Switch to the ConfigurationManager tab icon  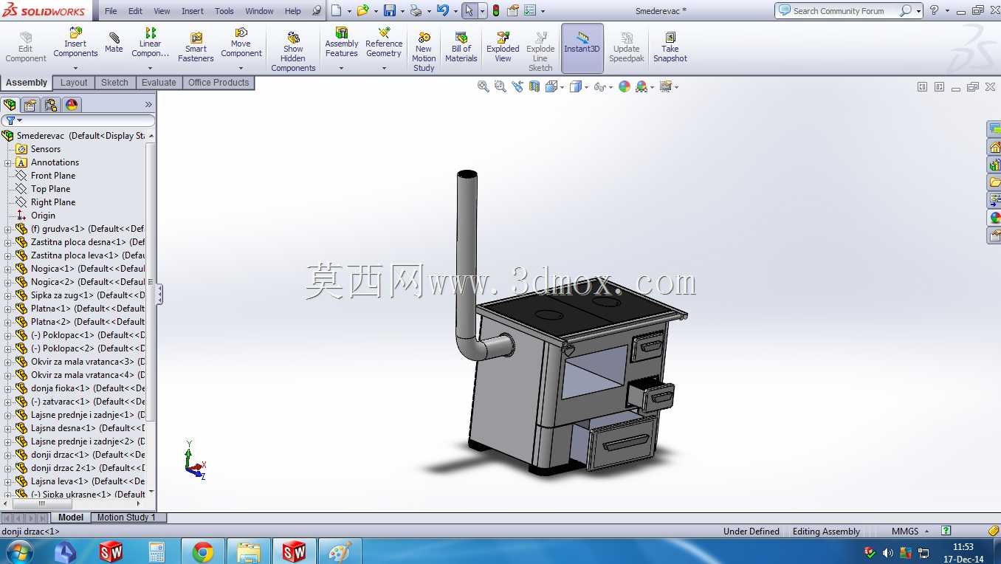point(50,105)
